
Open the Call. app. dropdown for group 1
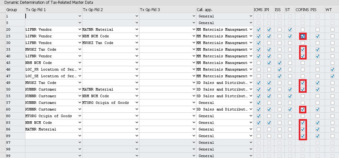251,16
